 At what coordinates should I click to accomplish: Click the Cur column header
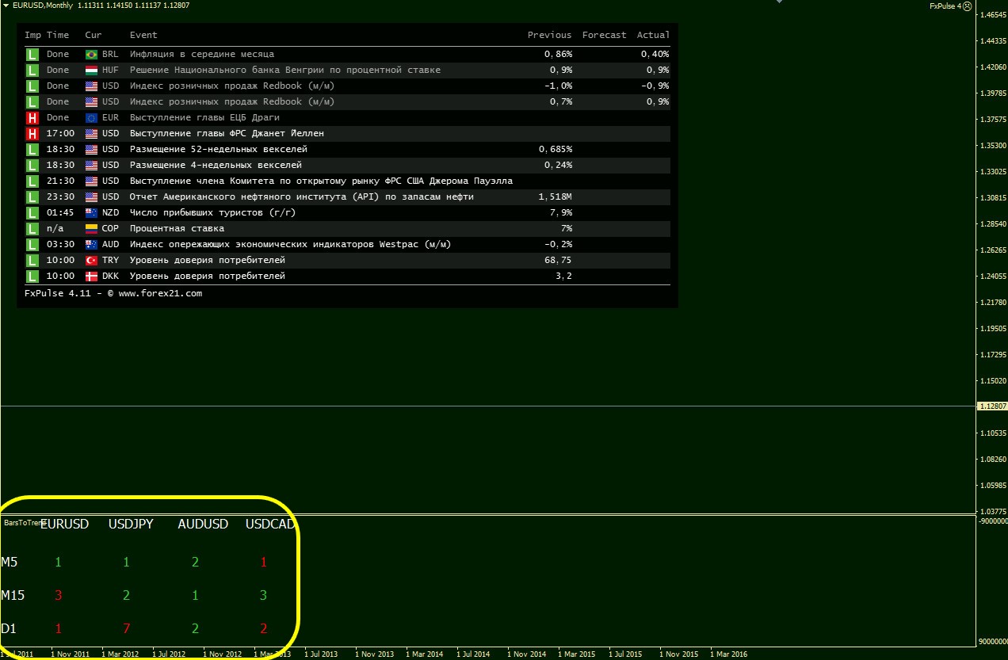pyautogui.click(x=94, y=35)
